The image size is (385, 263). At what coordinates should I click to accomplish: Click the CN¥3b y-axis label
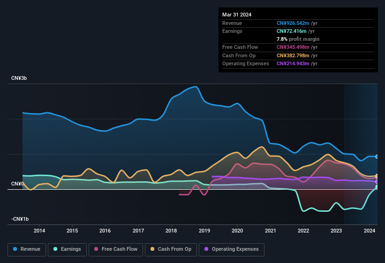coord(19,78)
